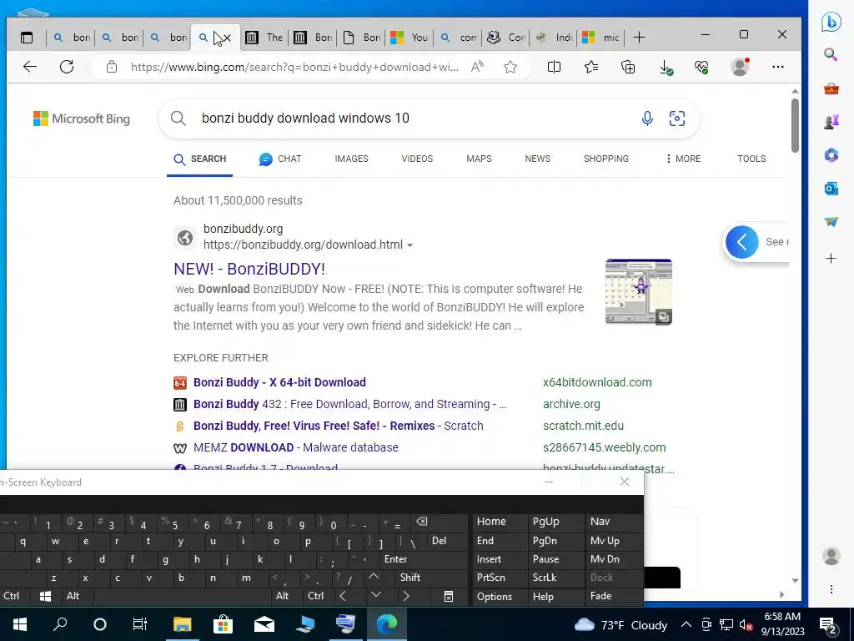The height and width of the screenshot is (641, 854).
Task: Go back to previous page
Action: coord(30,67)
